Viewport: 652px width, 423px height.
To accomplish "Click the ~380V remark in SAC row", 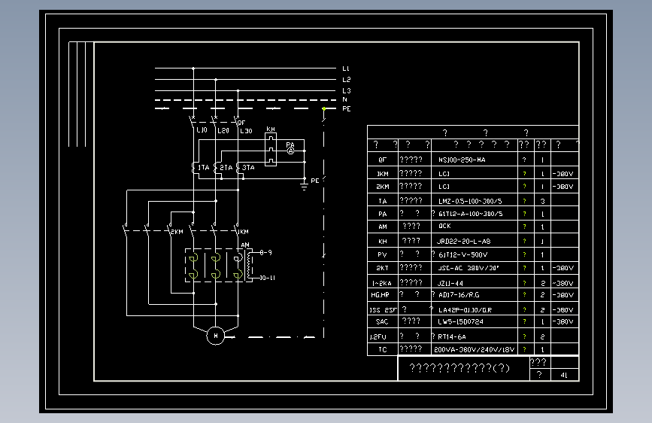I will click(x=563, y=321).
